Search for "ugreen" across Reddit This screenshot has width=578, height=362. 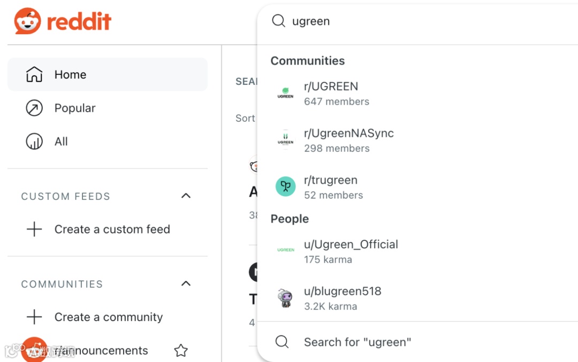(357, 342)
